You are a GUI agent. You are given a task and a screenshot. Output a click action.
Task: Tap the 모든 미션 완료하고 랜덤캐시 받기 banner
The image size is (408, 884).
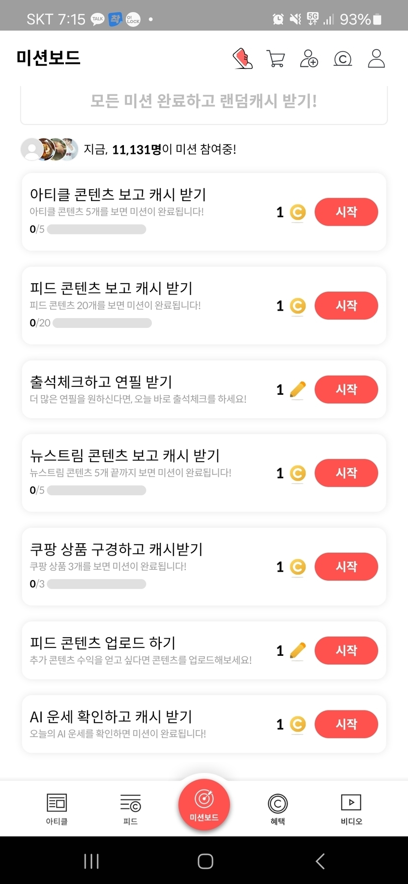(204, 101)
